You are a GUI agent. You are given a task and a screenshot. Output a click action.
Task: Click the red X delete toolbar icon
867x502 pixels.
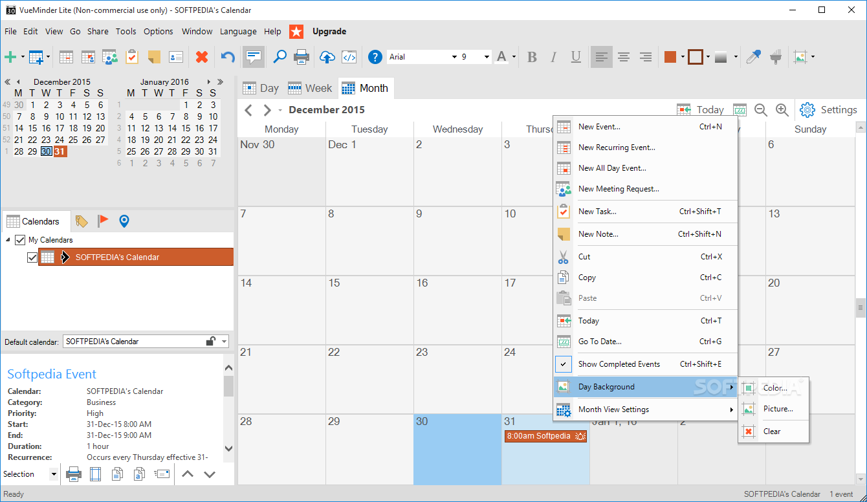pyautogui.click(x=202, y=57)
